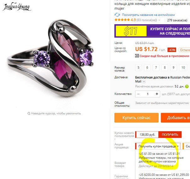Click the five-star rating icons

tap(122, 20)
